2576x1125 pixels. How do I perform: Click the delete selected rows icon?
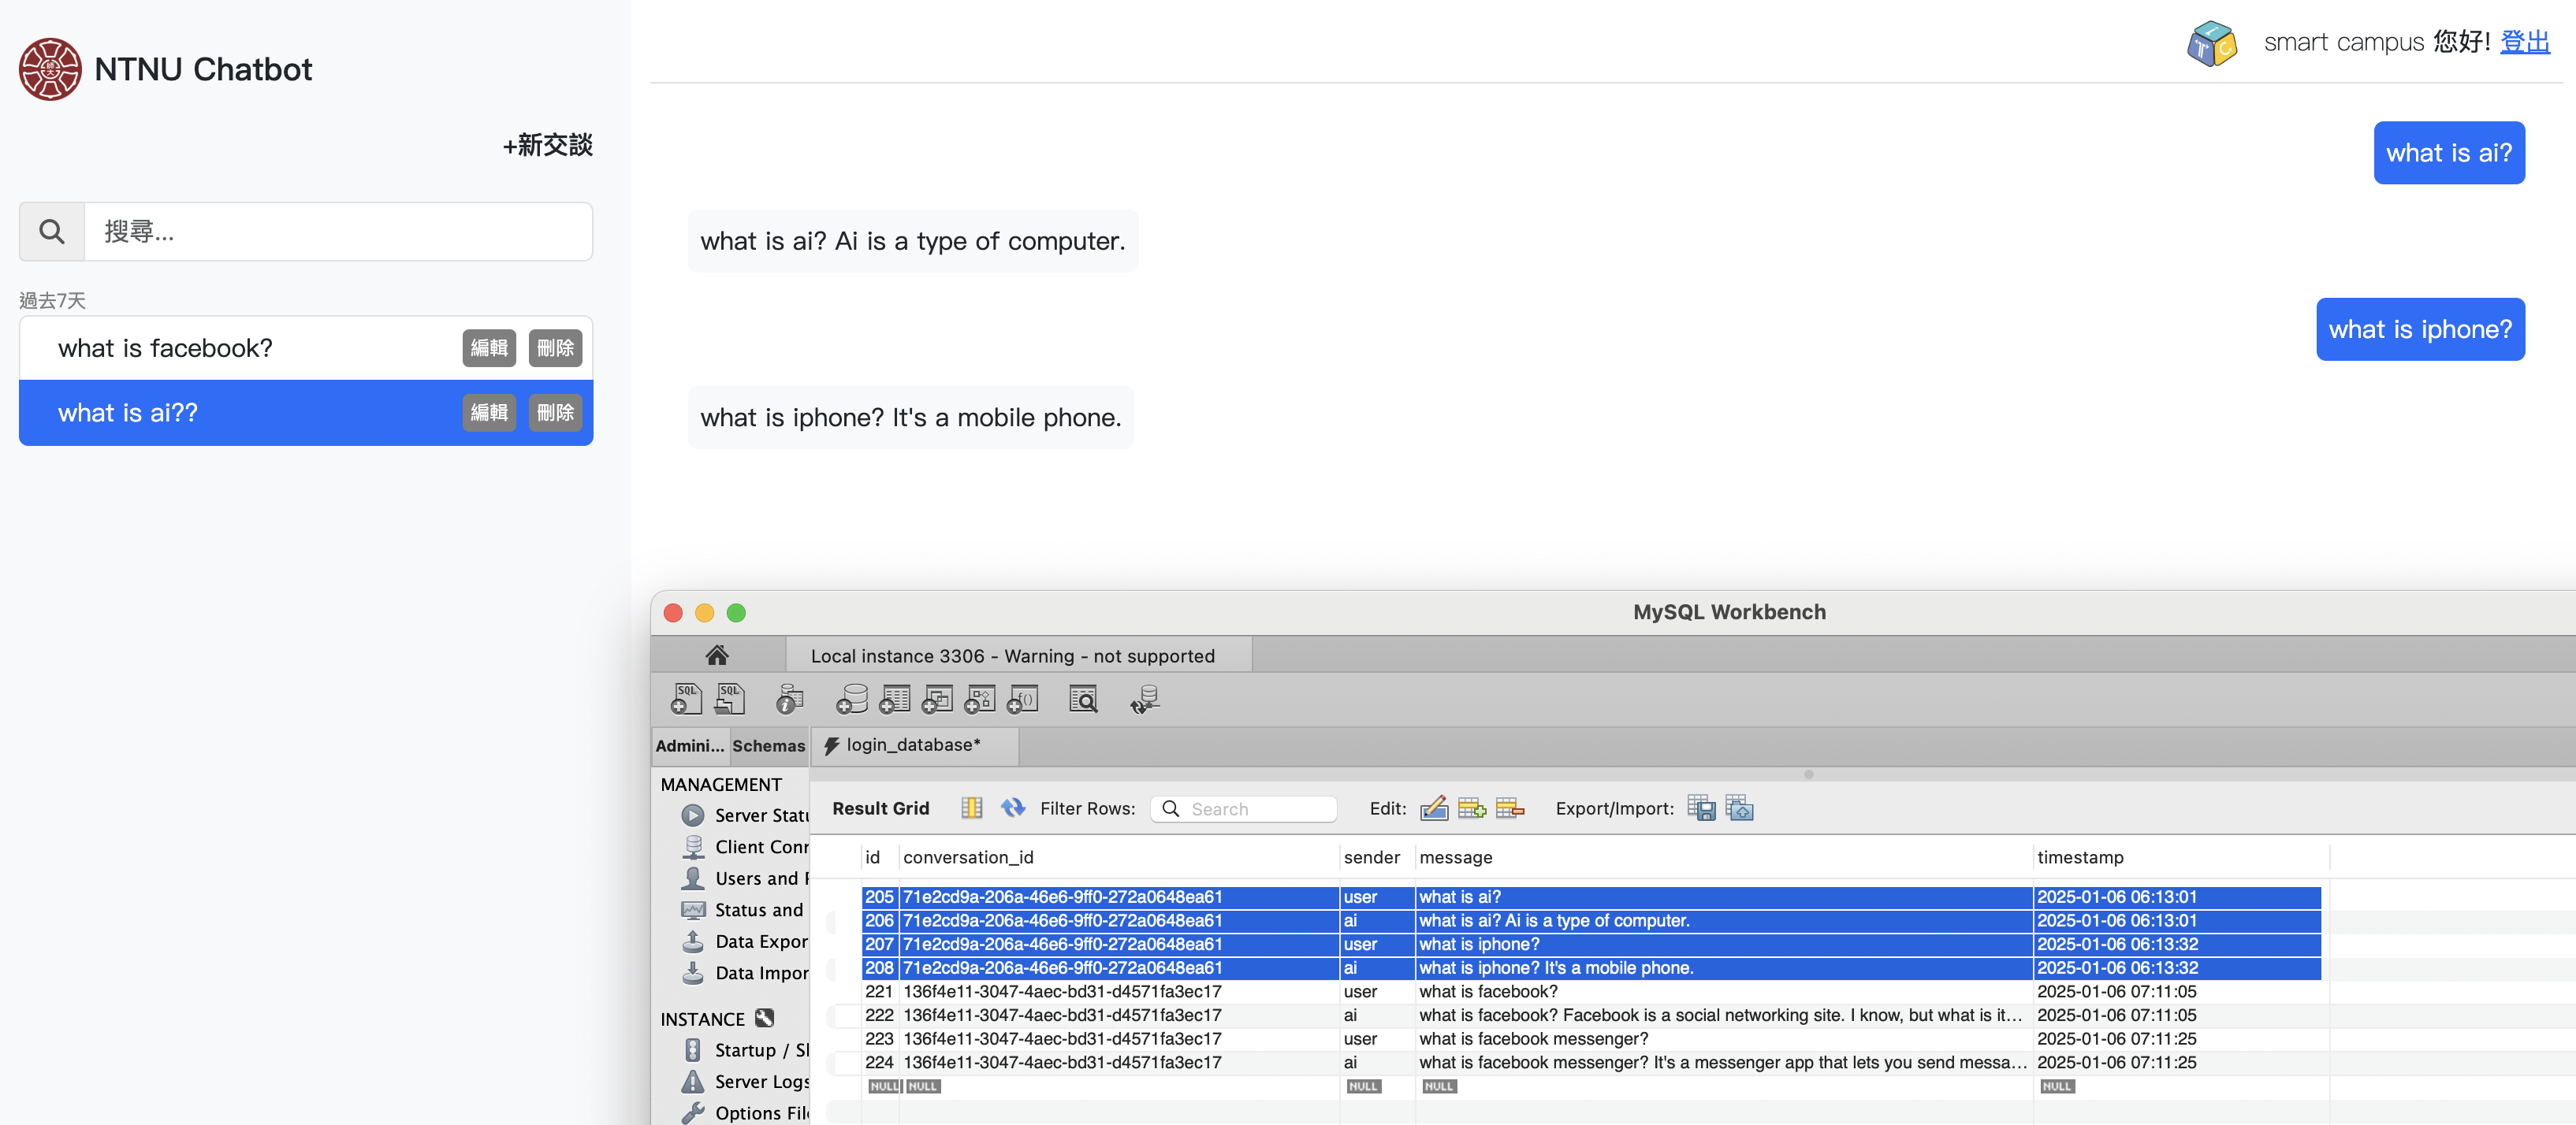(x=1510, y=808)
